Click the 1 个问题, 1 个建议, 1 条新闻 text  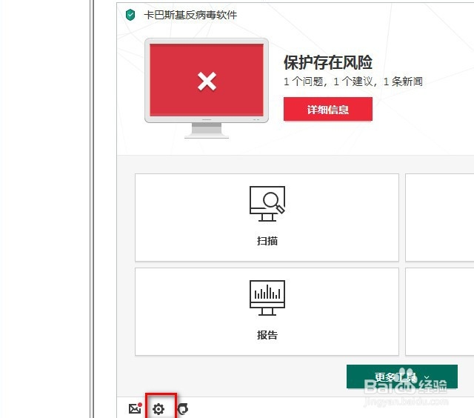[353, 82]
